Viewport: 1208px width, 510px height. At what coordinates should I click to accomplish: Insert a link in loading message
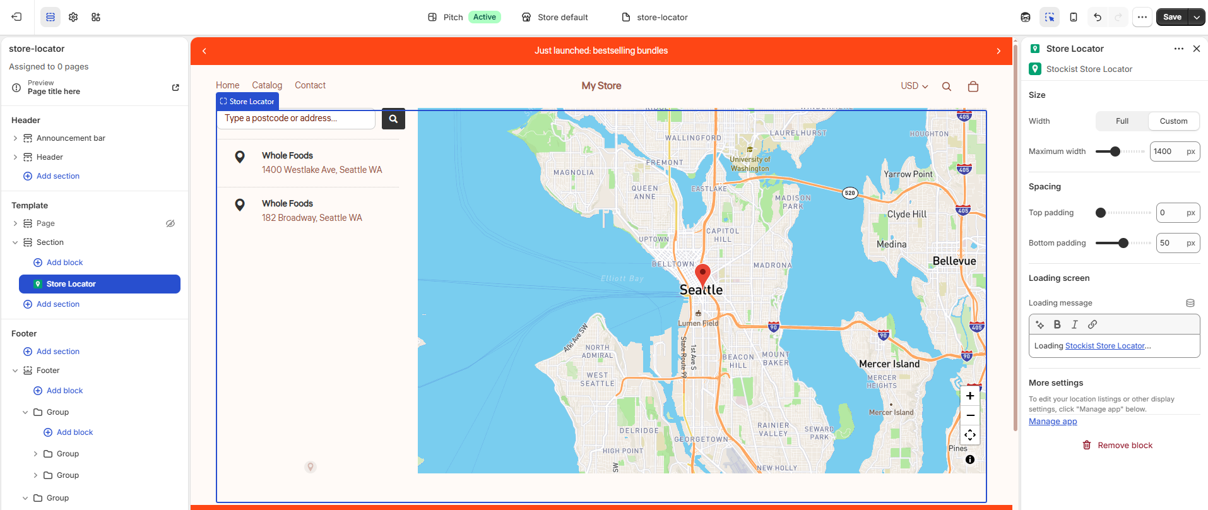[x=1093, y=324]
